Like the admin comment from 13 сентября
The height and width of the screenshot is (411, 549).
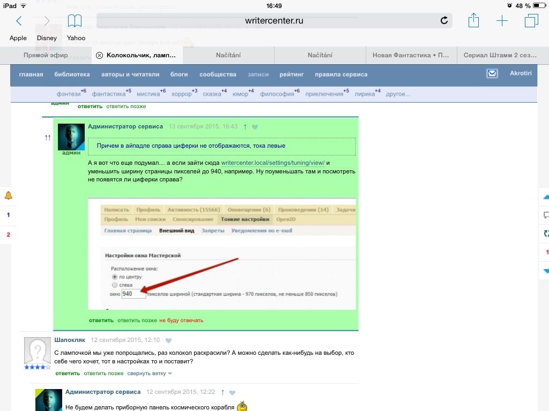[255, 127]
